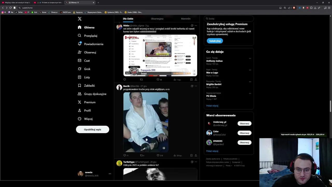Screen dimensions: 332x187
Task: Reply to Ben3k post with 11 replies
Action: coord(126,155)
